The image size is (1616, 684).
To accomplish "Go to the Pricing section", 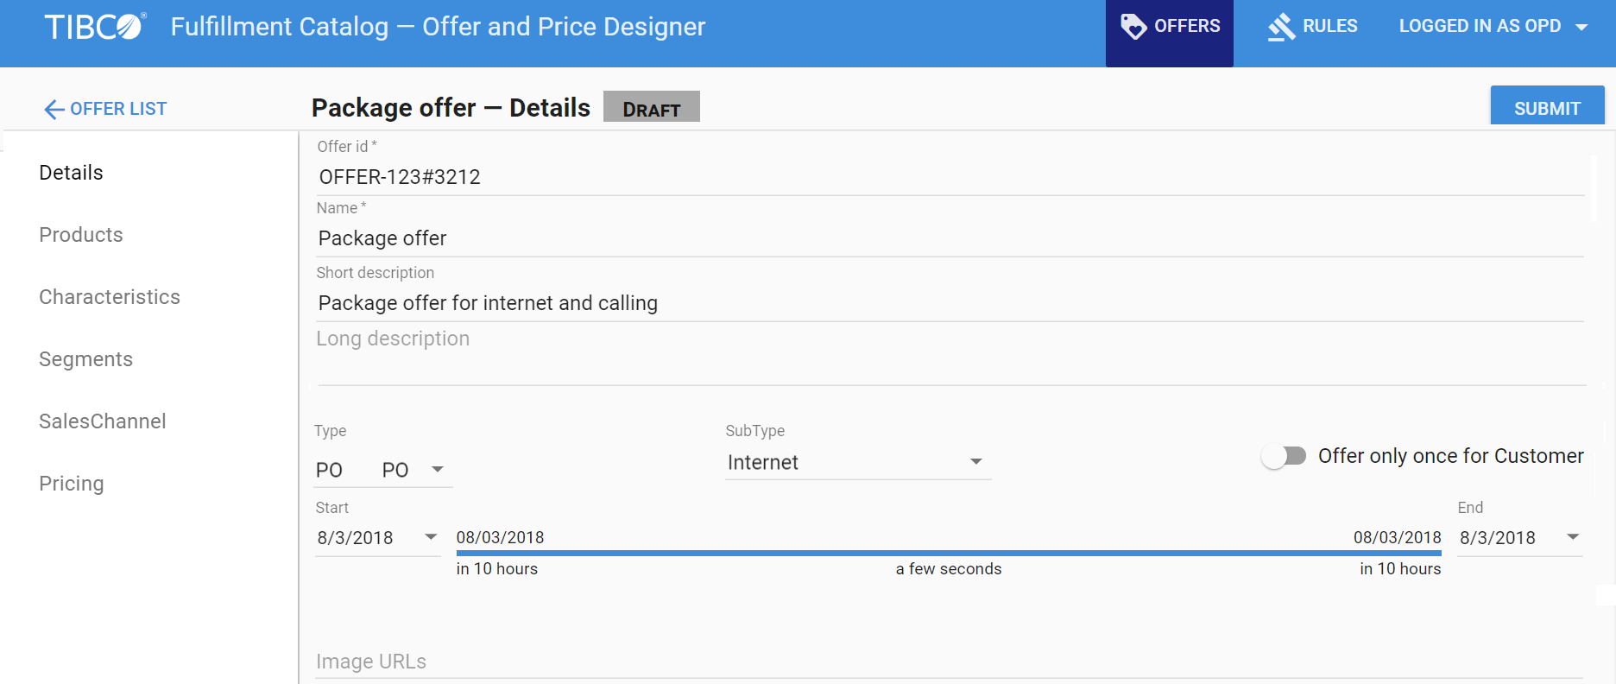I will pyautogui.click(x=72, y=484).
